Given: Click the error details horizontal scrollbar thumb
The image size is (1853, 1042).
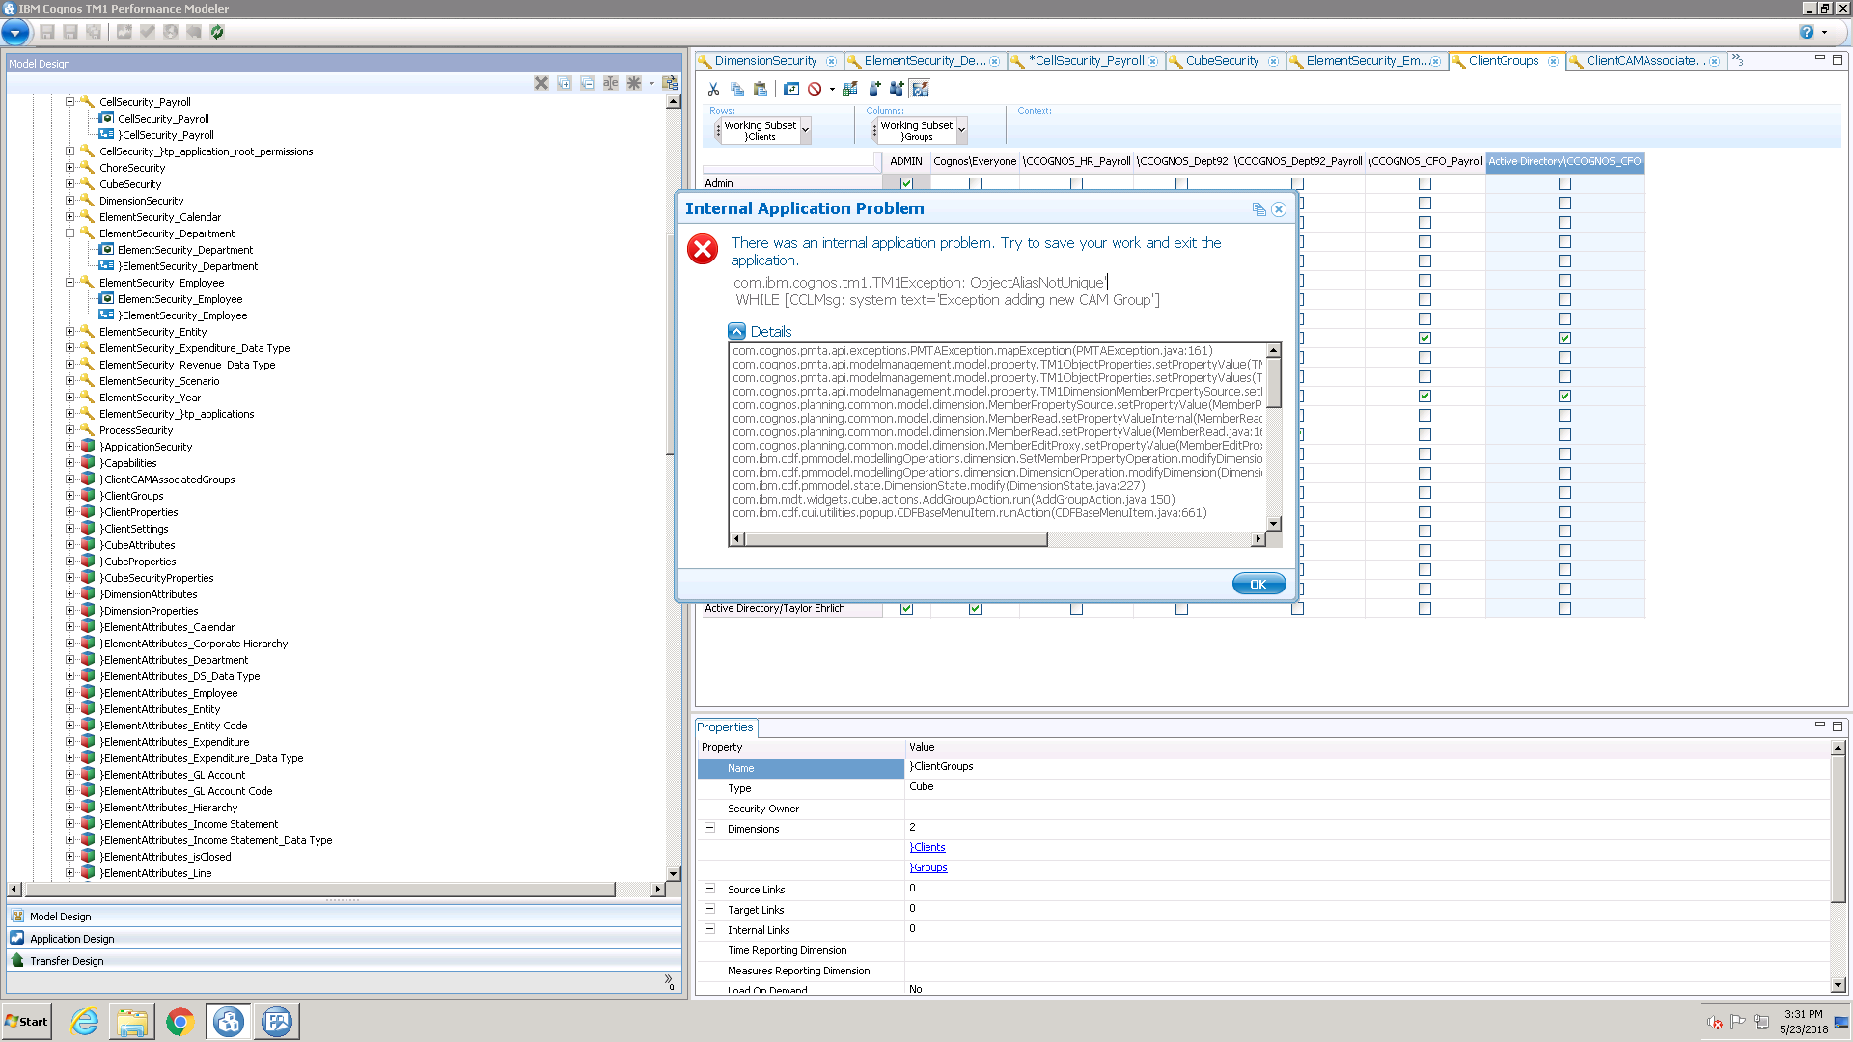Looking at the screenshot, I should coord(896,539).
